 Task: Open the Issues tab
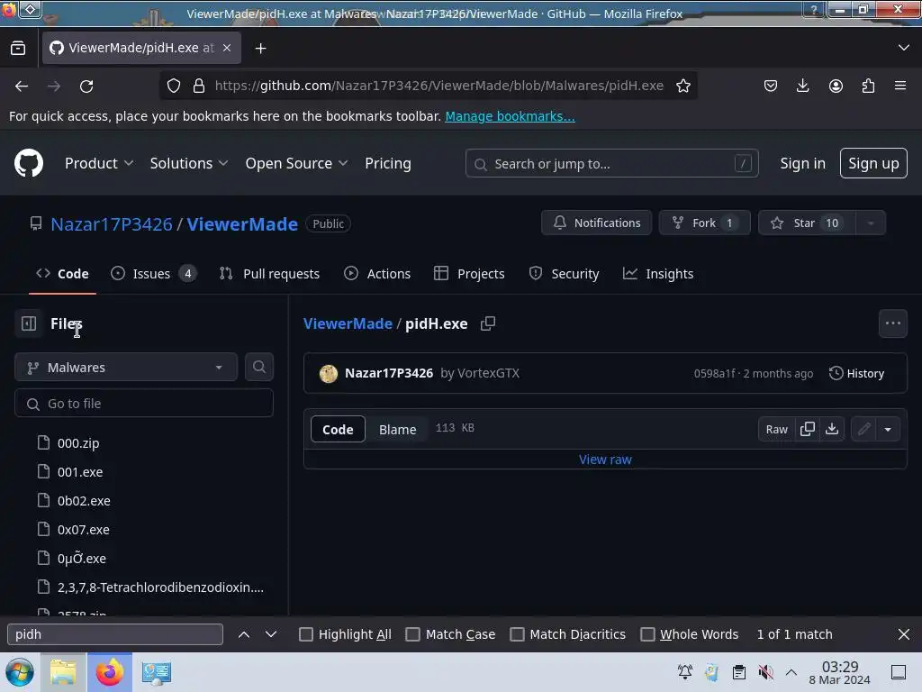[153, 274]
